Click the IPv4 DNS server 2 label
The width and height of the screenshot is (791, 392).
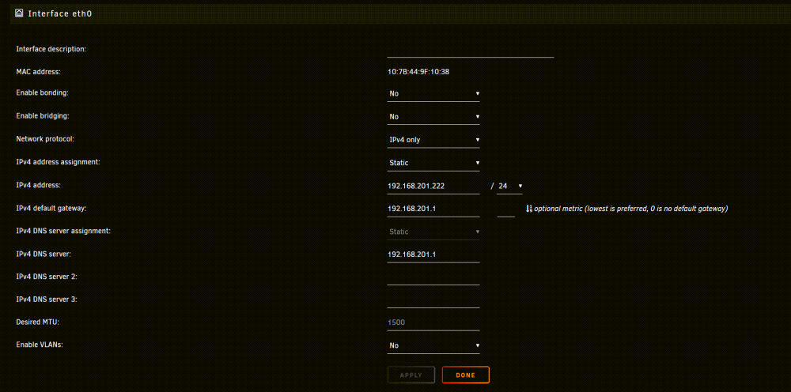click(47, 277)
